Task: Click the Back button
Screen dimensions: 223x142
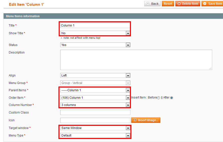Action: coord(152,4)
